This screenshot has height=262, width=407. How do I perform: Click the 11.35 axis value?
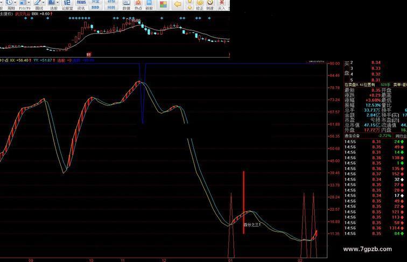pyautogui.click(x=334, y=233)
